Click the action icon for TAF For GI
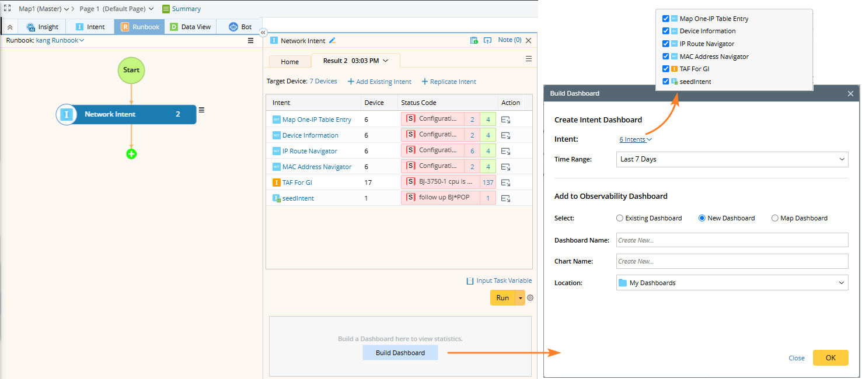862x379 pixels. point(505,183)
